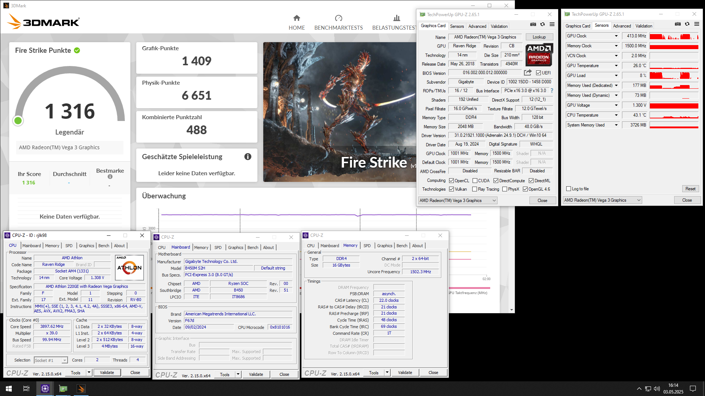Toggle DirectCompute checkbox in GPU-Z
This screenshot has width=705, height=396.
pyautogui.click(x=496, y=181)
